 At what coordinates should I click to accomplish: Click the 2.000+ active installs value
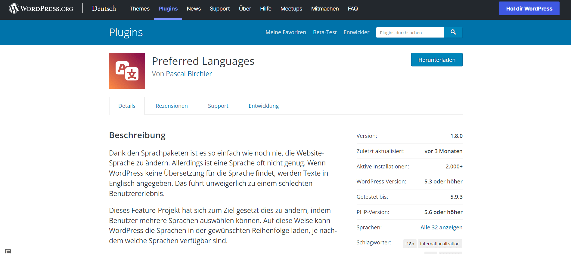(454, 166)
